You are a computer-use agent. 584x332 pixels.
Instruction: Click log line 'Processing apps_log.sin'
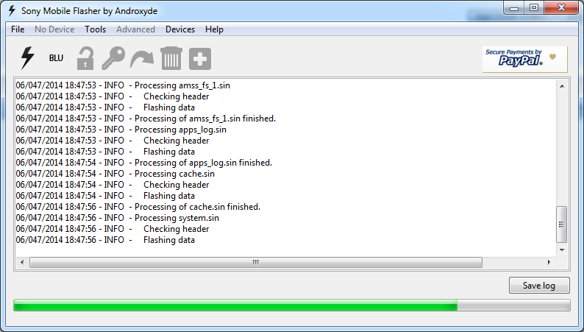(121, 130)
